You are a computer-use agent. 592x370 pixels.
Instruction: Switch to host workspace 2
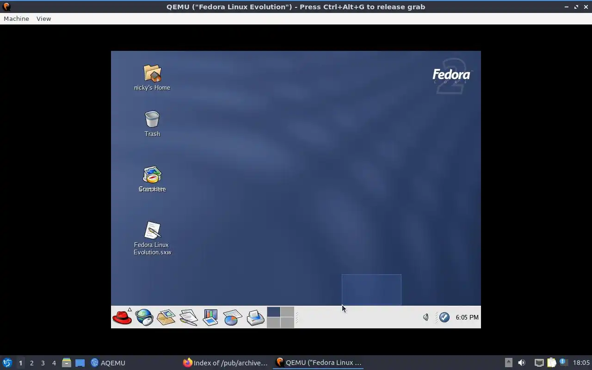(x=31, y=363)
